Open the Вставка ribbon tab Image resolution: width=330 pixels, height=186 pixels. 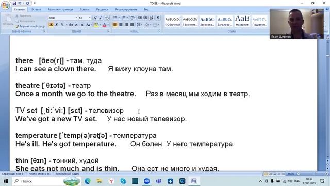37,9
